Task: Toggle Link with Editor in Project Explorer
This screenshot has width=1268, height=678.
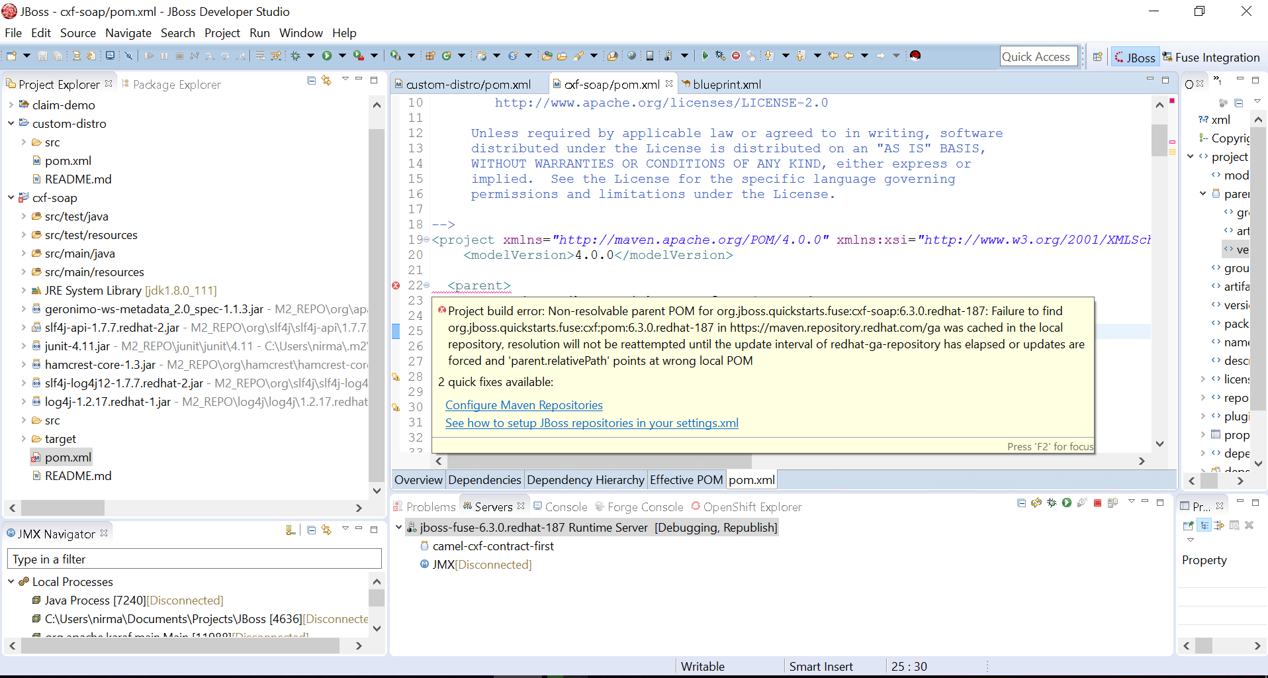Action: click(x=326, y=80)
